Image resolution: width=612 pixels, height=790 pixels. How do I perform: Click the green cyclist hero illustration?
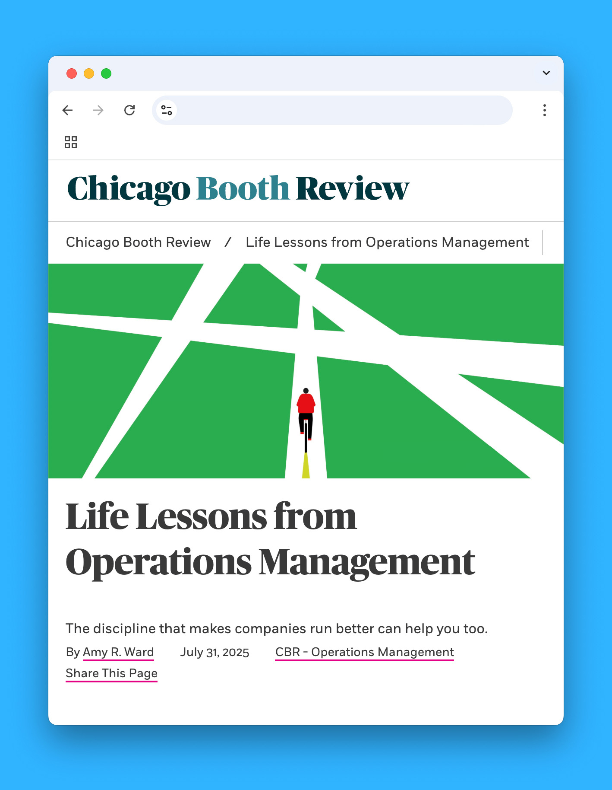click(306, 371)
